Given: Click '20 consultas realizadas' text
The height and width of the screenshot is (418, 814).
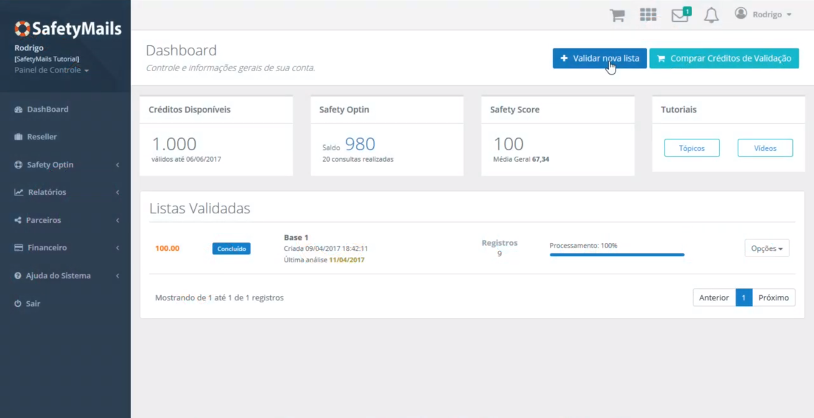Looking at the screenshot, I should [x=358, y=159].
